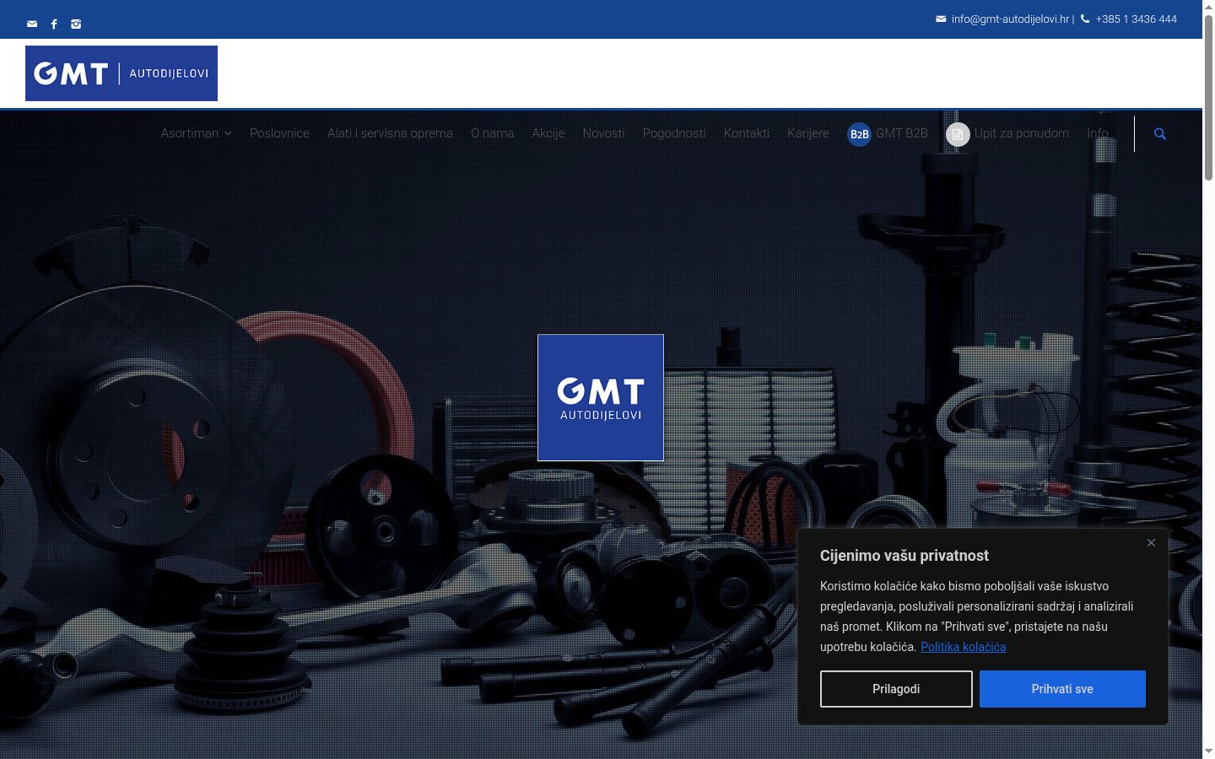Click the Cijenimo vašu privatnost heading
This screenshot has height=759, width=1215.
pos(904,556)
